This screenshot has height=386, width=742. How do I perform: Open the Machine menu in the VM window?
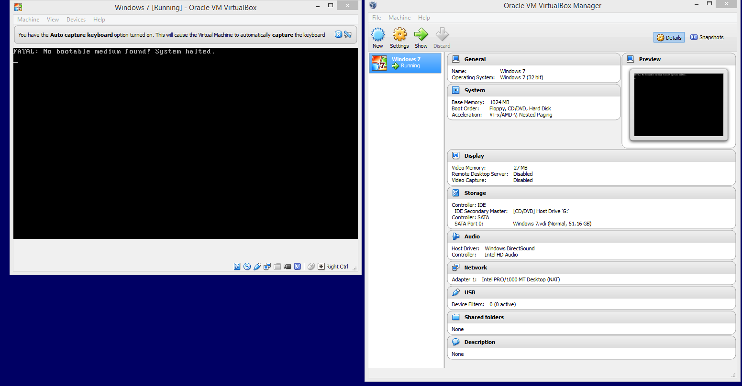click(28, 20)
